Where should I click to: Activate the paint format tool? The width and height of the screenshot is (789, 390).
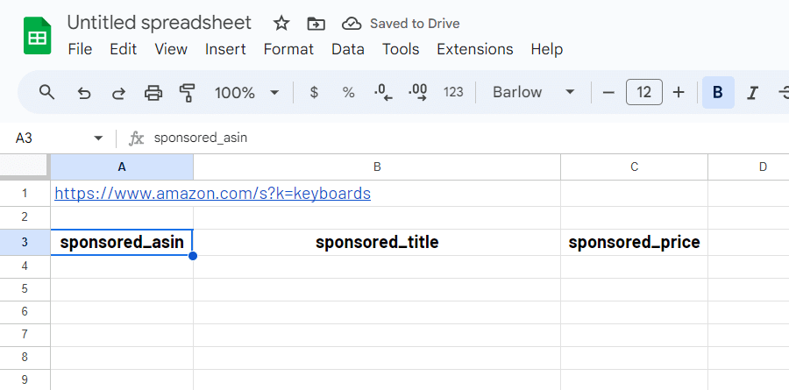pyautogui.click(x=187, y=92)
